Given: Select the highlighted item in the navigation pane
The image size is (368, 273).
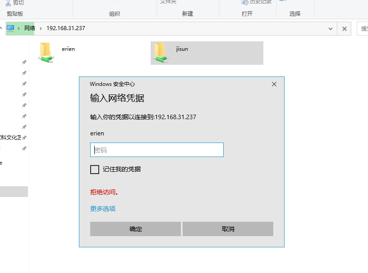Looking at the screenshot, I should point(14,192).
